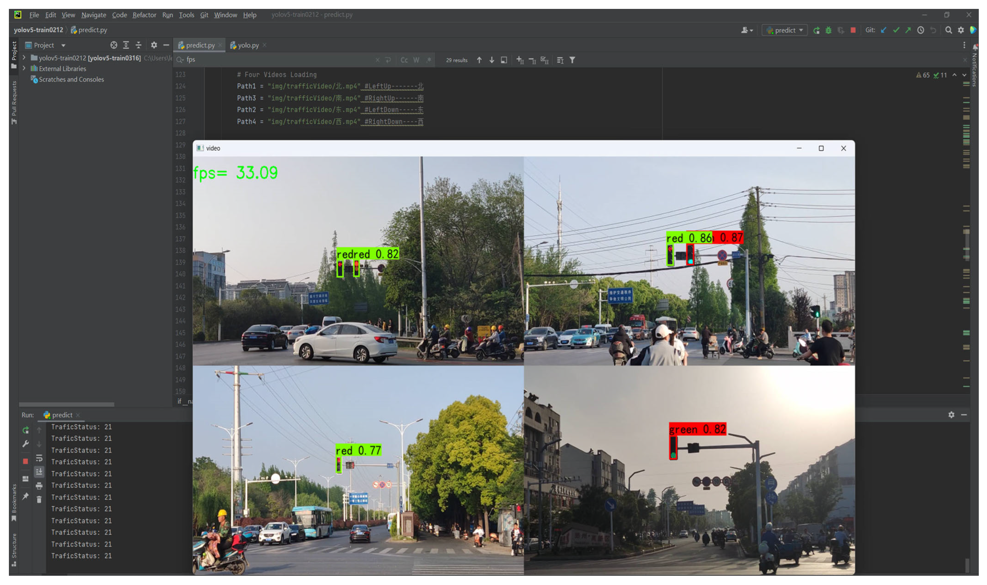Screen dimensions: 987x585
Task: Click the Debug bug icon in toolbar
Action: [828, 30]
